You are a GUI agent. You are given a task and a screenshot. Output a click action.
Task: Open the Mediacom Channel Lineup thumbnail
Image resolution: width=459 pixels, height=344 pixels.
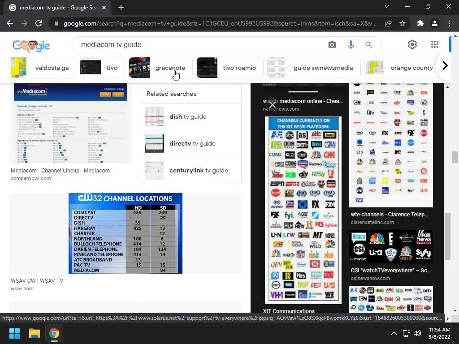click(70, 123)
